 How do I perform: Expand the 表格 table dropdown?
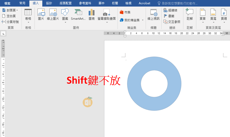(x=28, y=22)
